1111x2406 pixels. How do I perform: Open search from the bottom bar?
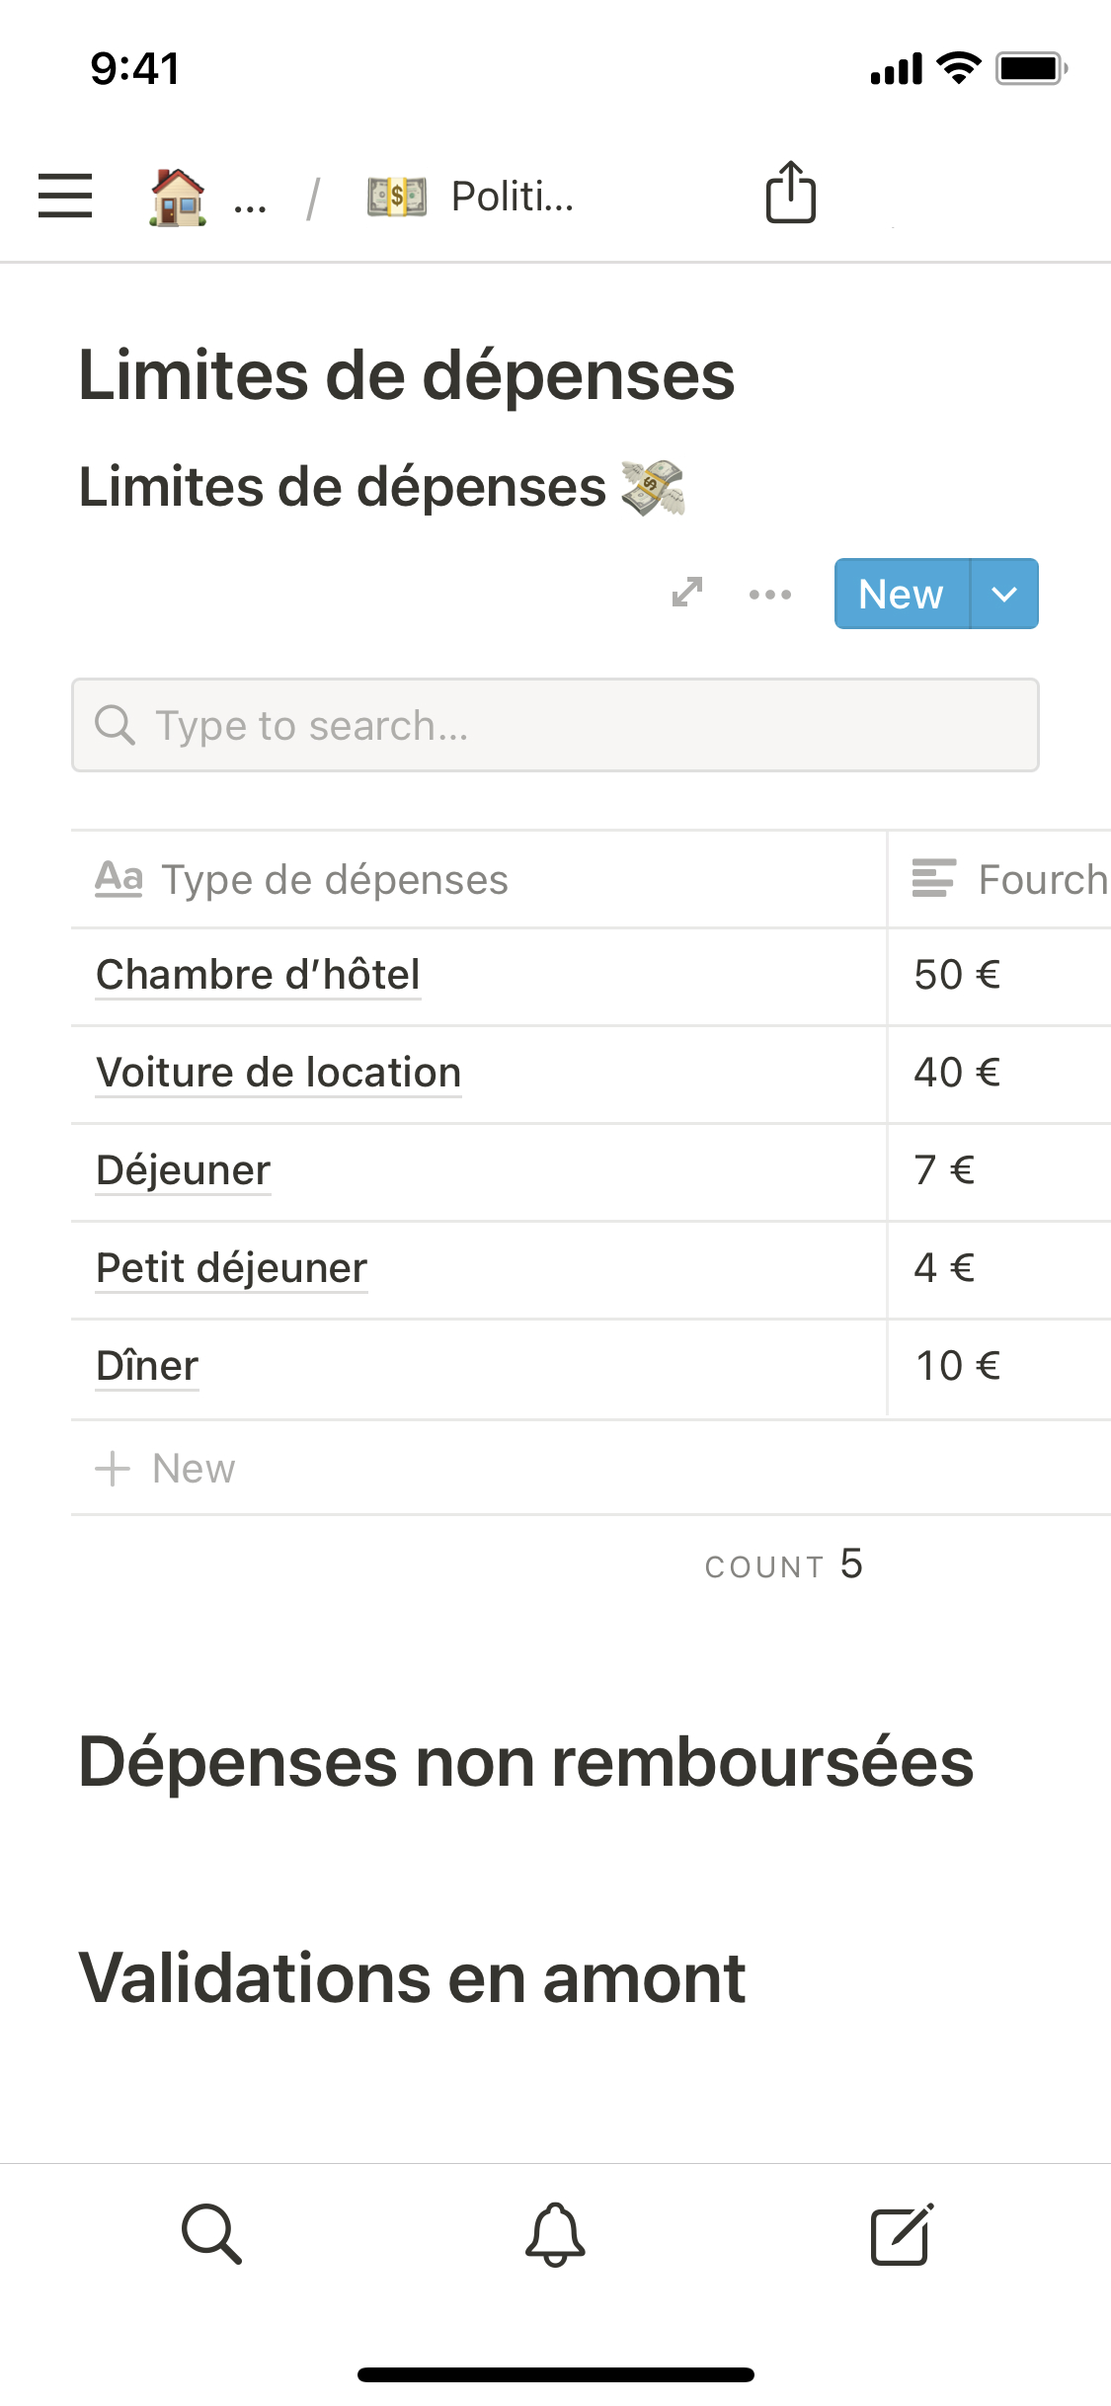[x=211, y=2233]
